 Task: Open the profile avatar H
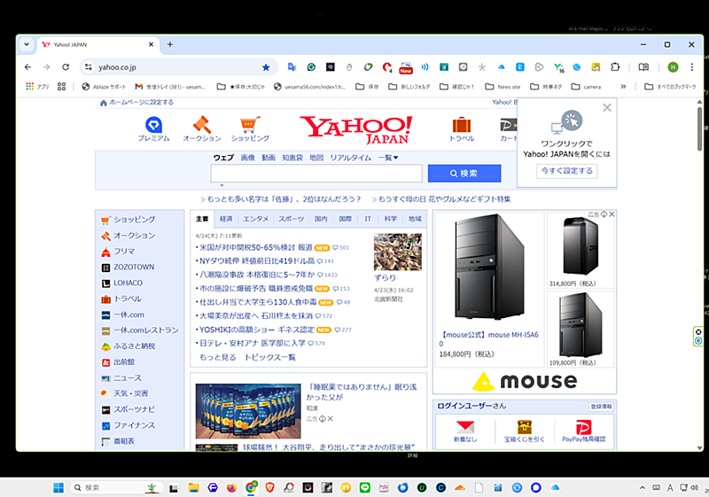(673, 66)
